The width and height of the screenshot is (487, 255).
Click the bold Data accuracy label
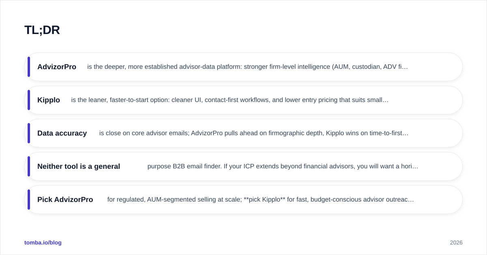point(62,133)
